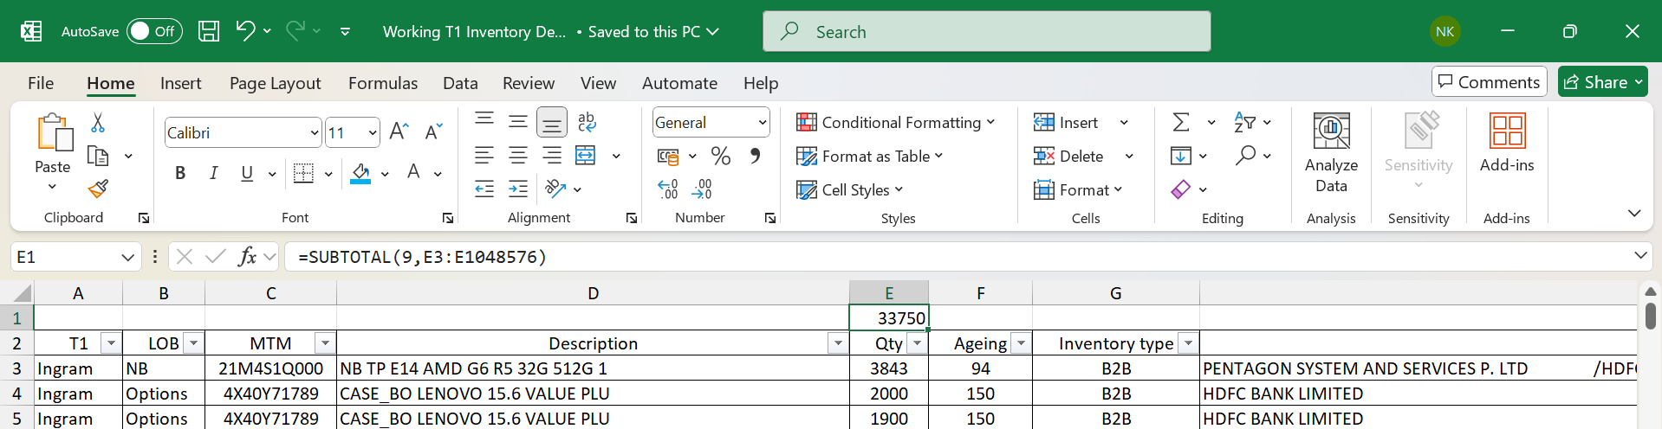Click the Share button
The image size is (1662, 429).
click(x=1602, y=82)
